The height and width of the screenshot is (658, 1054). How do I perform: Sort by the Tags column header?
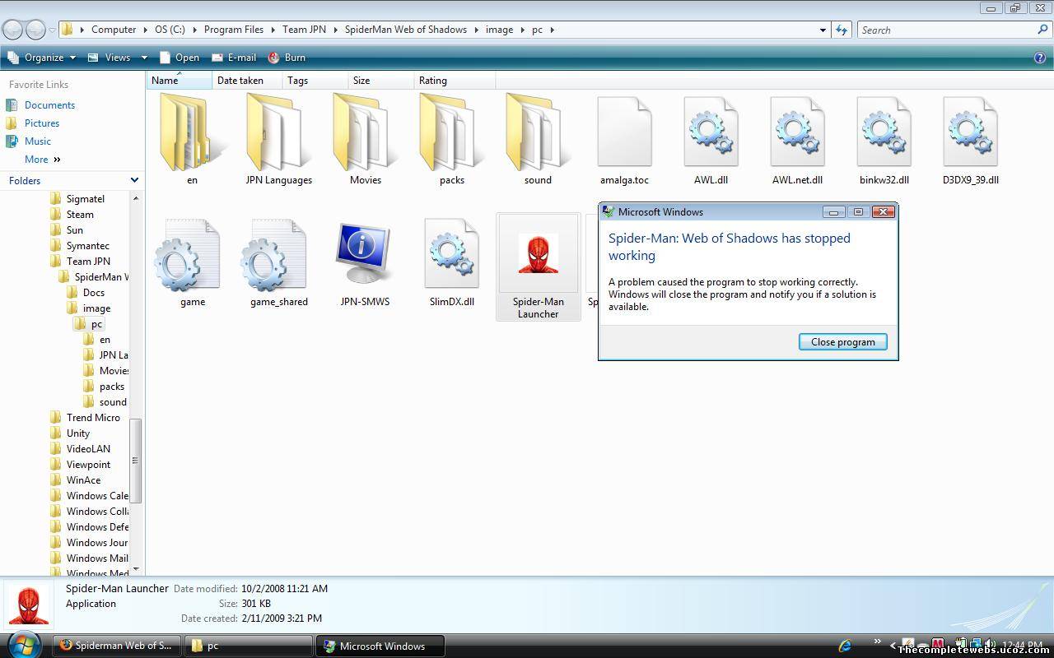pyautogui.click(x=315, y=81)
